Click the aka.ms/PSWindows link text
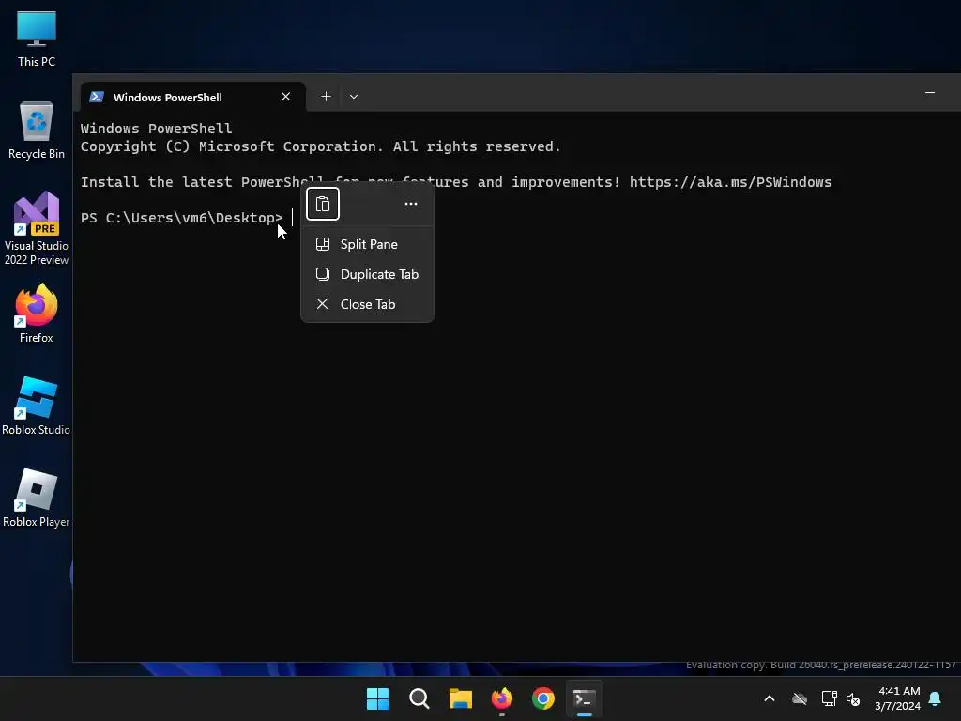This screenshot has height=721, width=961. pyautogui.click(x=730, y=182)
